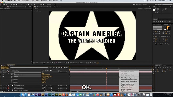The width and height of the screenshot is (173, 97).
Task: Toggle frame blending switch in timeline
Action: click(x=59, y=68)
